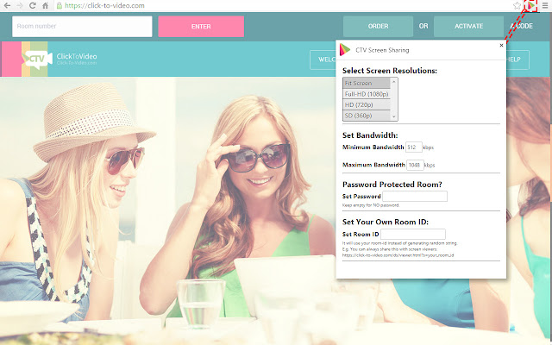Click 'CTV Screen Sharing' popup title
The image size is (552, 345).
point(382,50)
